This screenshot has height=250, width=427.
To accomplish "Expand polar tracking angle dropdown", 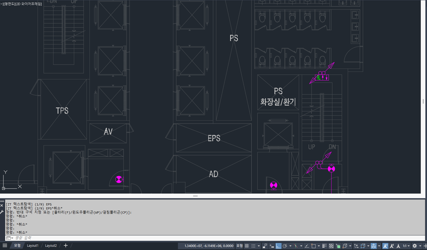I will pos(290,246).
